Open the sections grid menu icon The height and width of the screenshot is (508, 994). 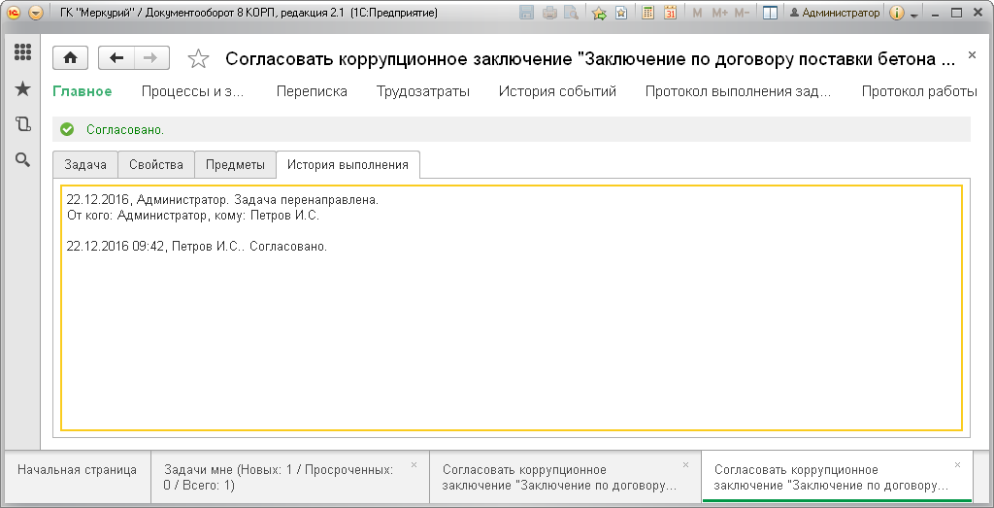click(x=23, y=52)
